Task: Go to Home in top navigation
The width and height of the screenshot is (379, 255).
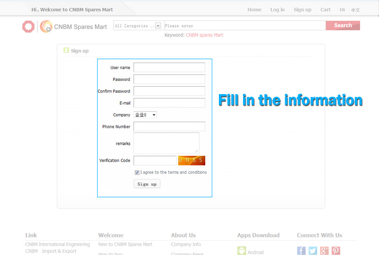Action: 254,9
